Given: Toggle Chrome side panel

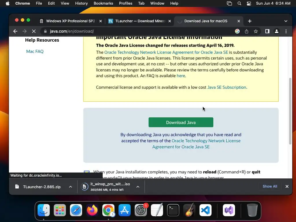Looking at the screenshot, I should (x=267, y=31).
